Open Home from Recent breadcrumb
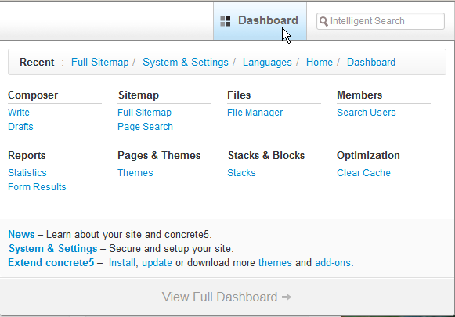The image size is (455, 317). (320, 63)
